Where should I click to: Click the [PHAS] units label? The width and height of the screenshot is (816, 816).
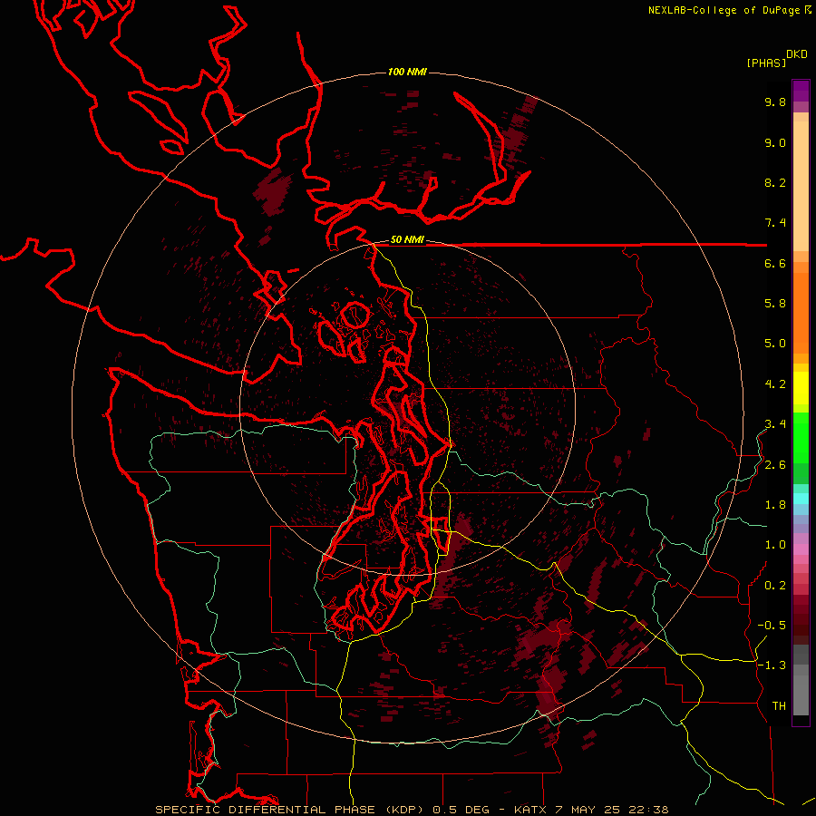[x=766, y=63]
